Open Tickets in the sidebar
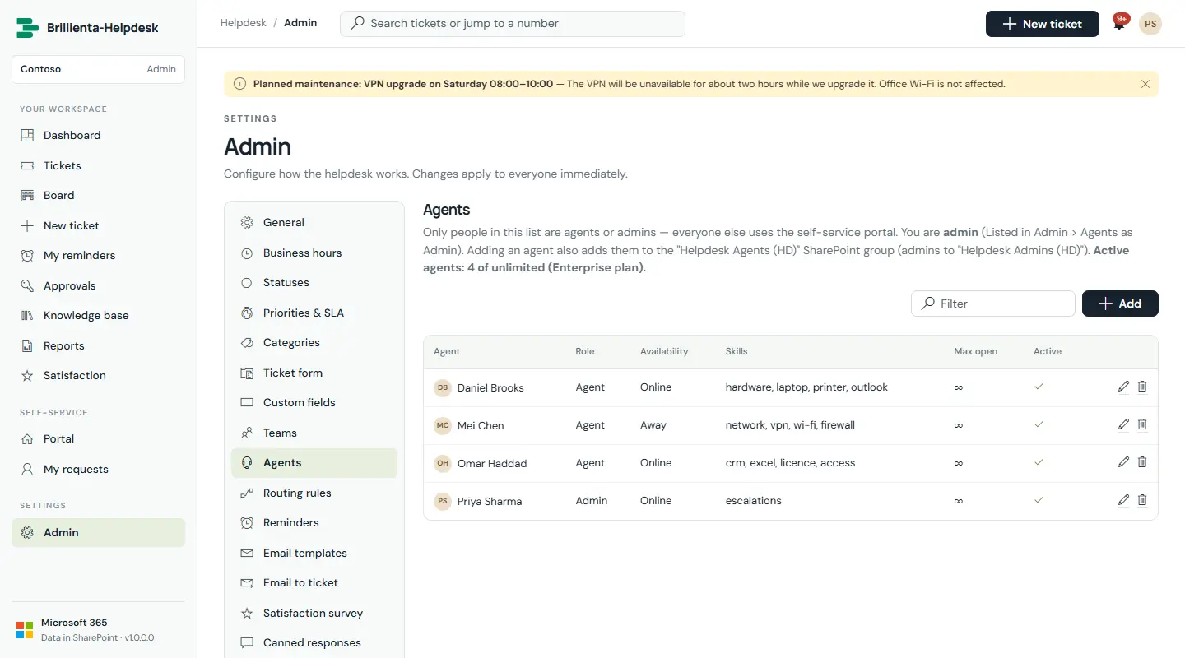The height and width of the screenshot is (658, 1185). 98,165
